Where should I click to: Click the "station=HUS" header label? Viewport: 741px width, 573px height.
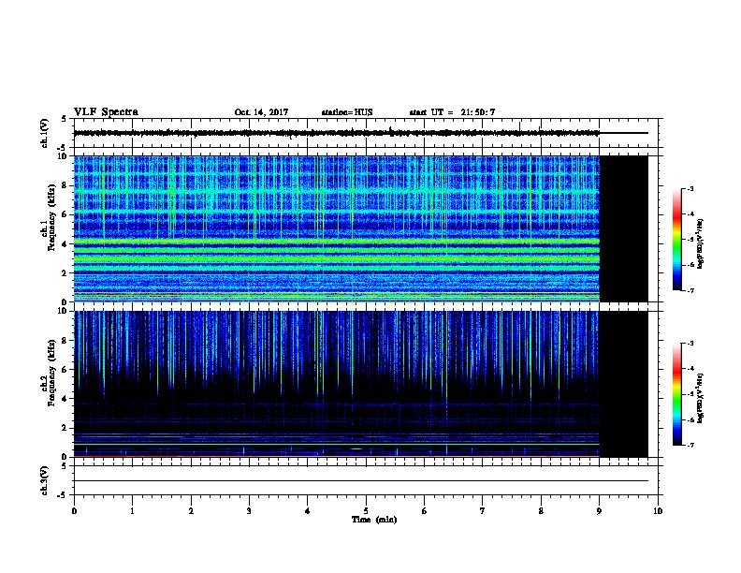pos(347,112)
